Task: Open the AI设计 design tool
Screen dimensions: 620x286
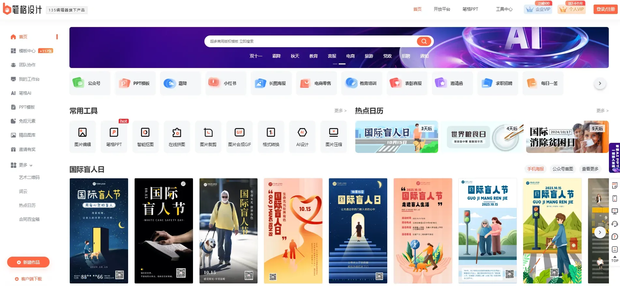Action: click(x=302, y=137)
